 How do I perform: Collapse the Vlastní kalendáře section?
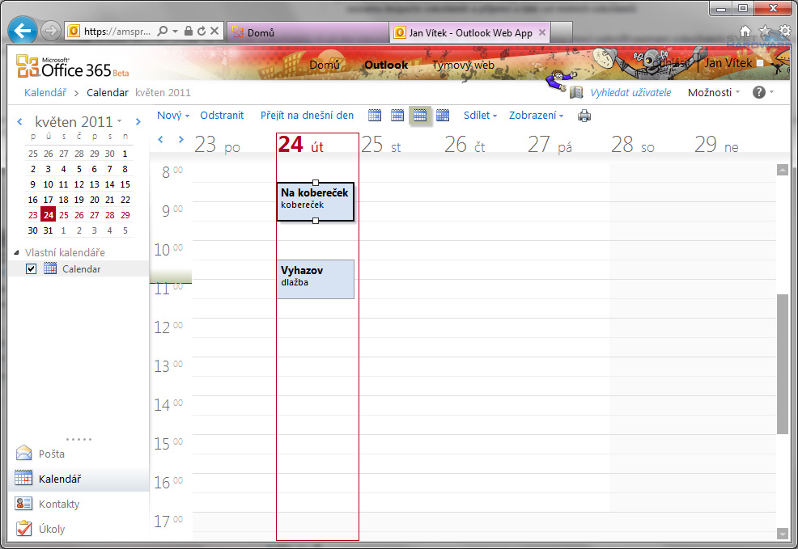[x=18, y=253]
